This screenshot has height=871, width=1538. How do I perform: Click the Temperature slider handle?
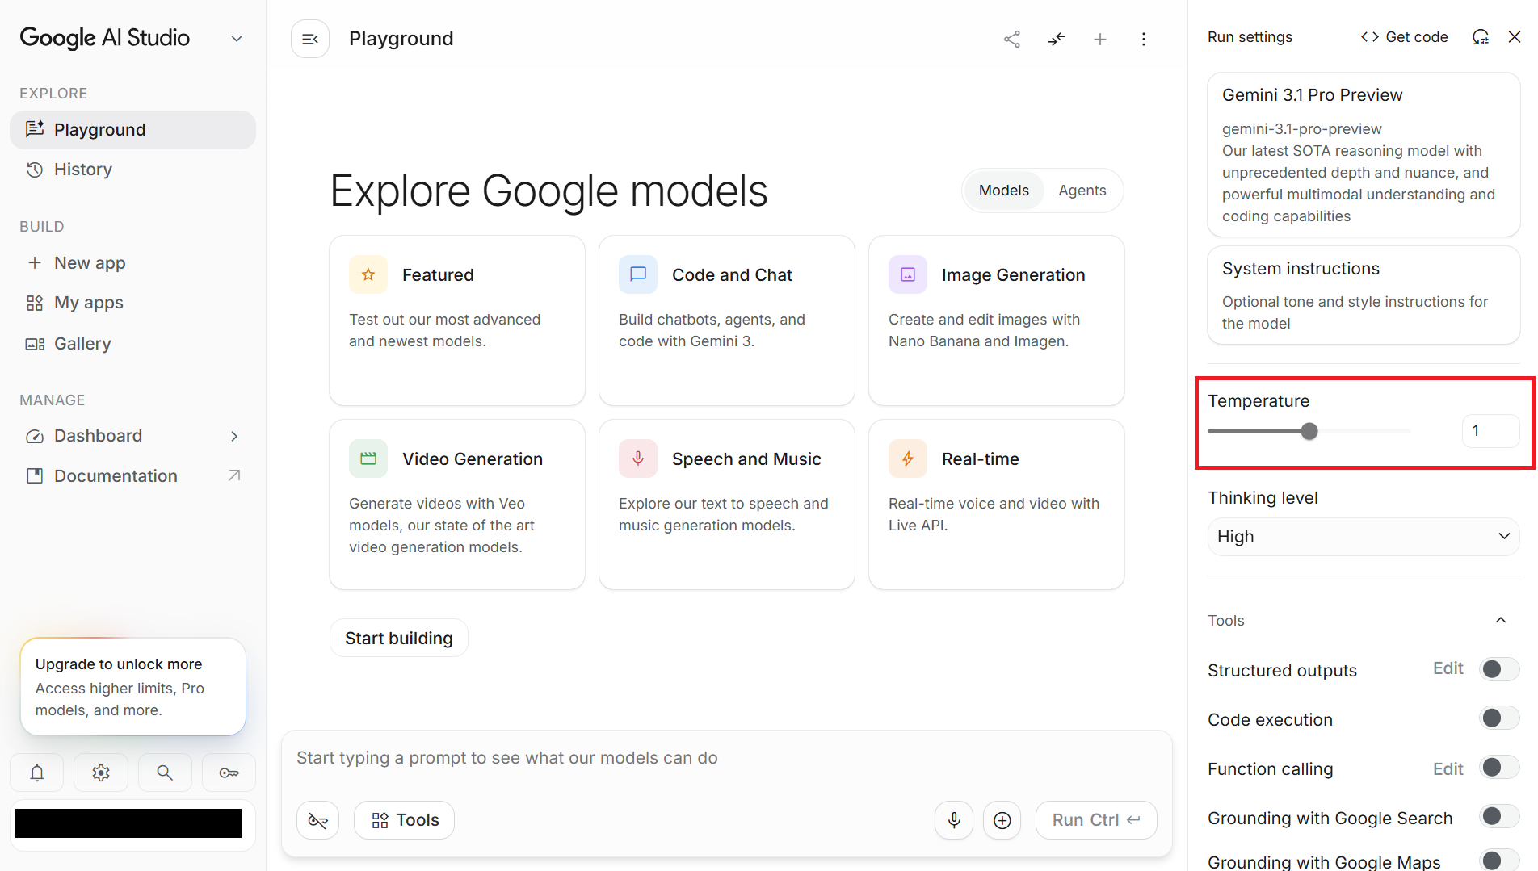[x=1309, y=431]
